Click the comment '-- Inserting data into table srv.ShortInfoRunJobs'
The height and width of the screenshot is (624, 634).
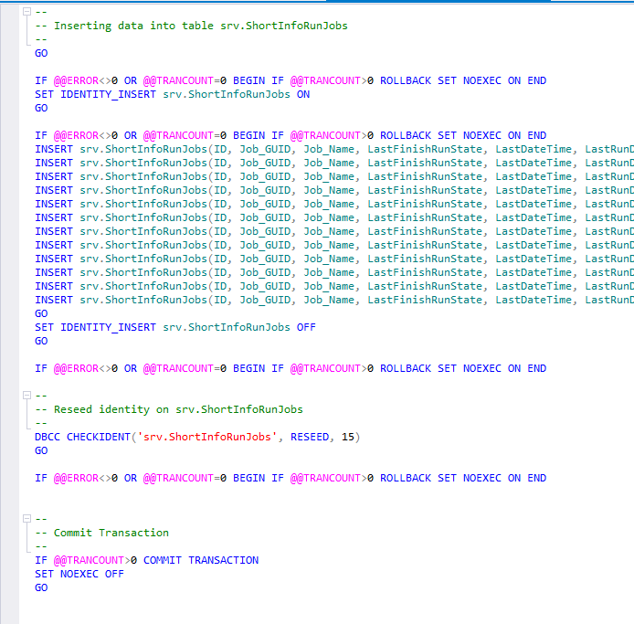191,26
